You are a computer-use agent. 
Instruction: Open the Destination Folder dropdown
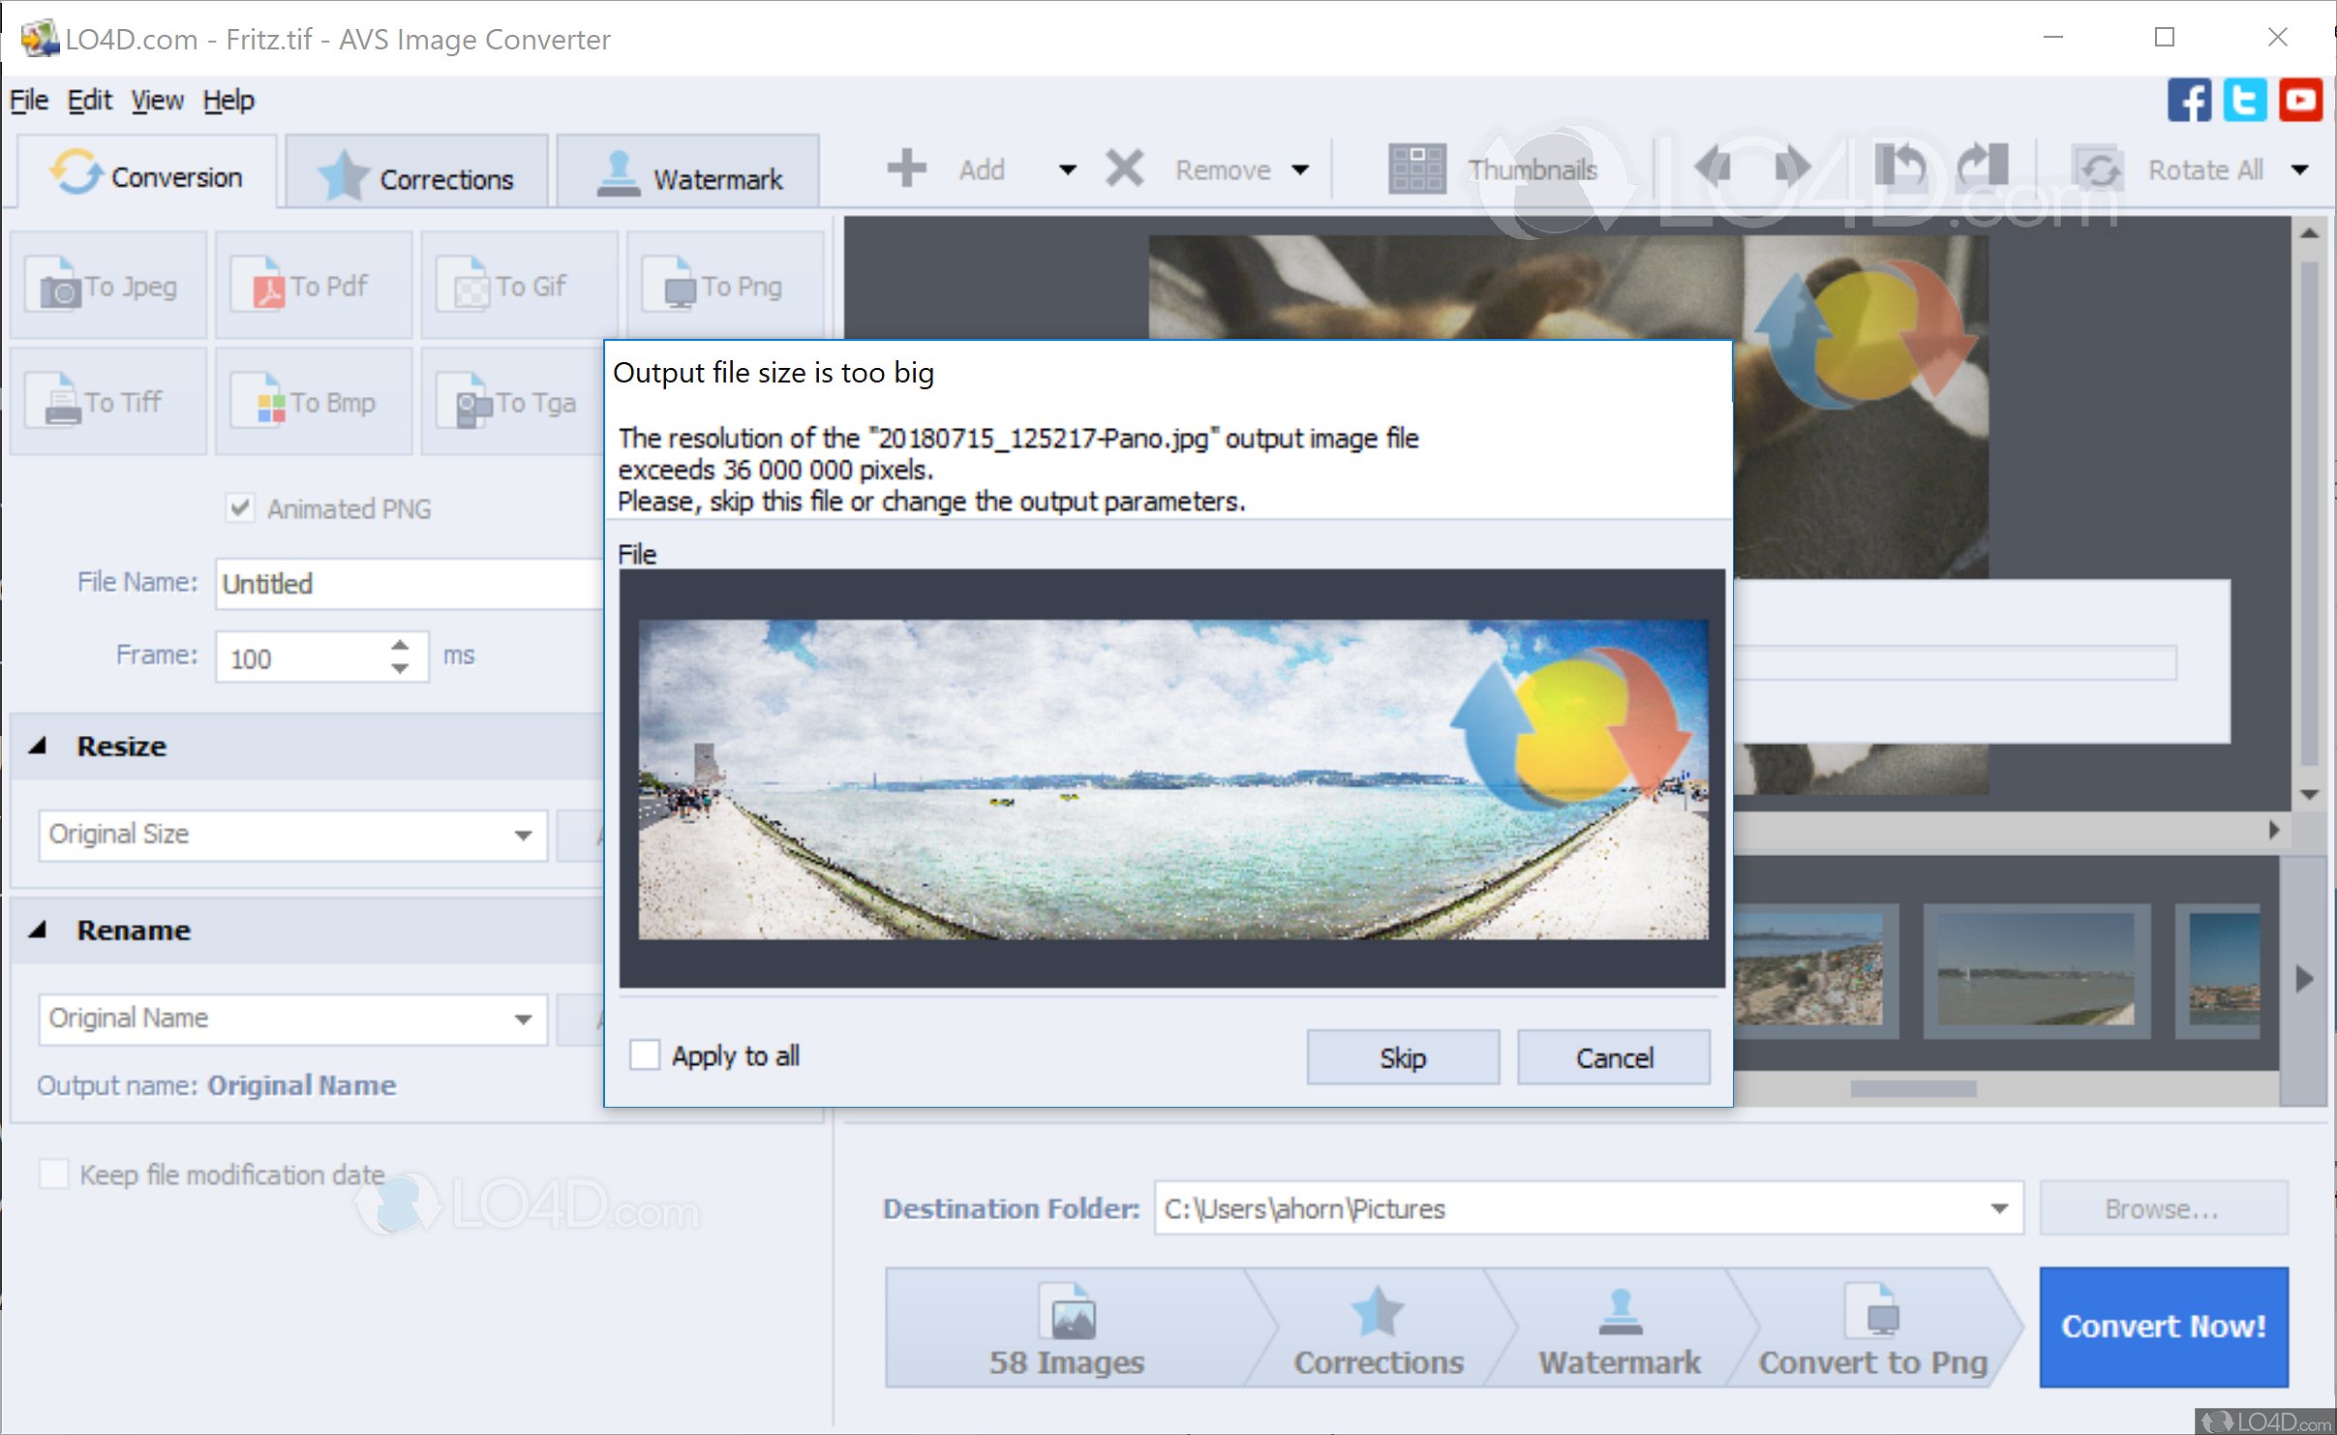point(1999,1208)
